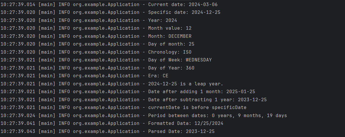Click 'Date after adding 1 month' line
345x137 pixels.
(201, 92)
